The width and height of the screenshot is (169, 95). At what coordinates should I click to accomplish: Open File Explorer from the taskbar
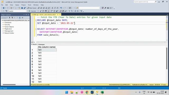click(x=72, y=92)
